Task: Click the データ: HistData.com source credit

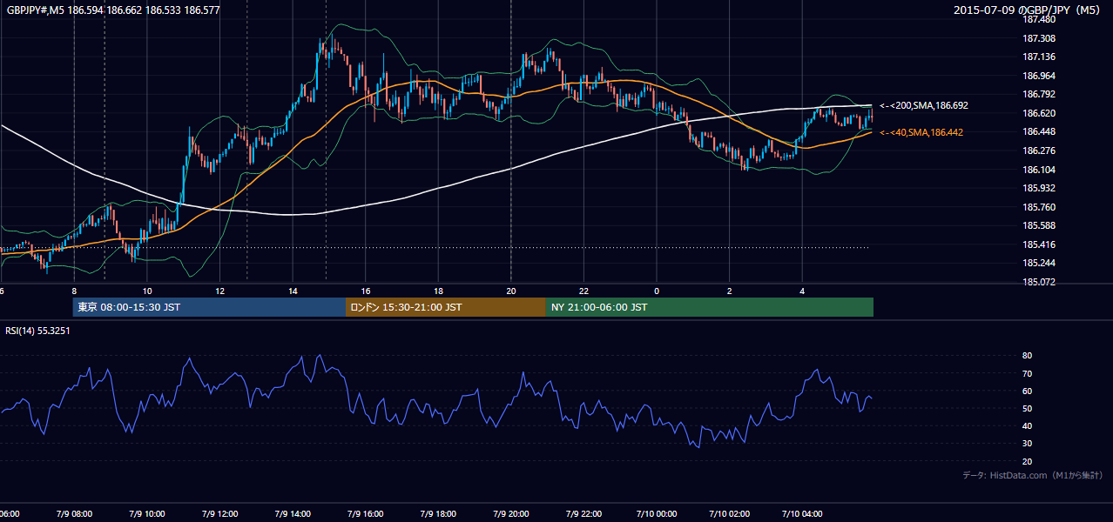Action: click(1032, 475)
